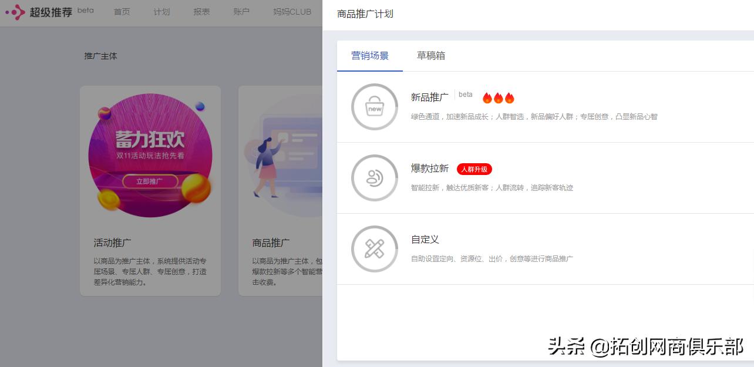
Task: Click the red 人群升级 badge
Action: pos(474,169)
